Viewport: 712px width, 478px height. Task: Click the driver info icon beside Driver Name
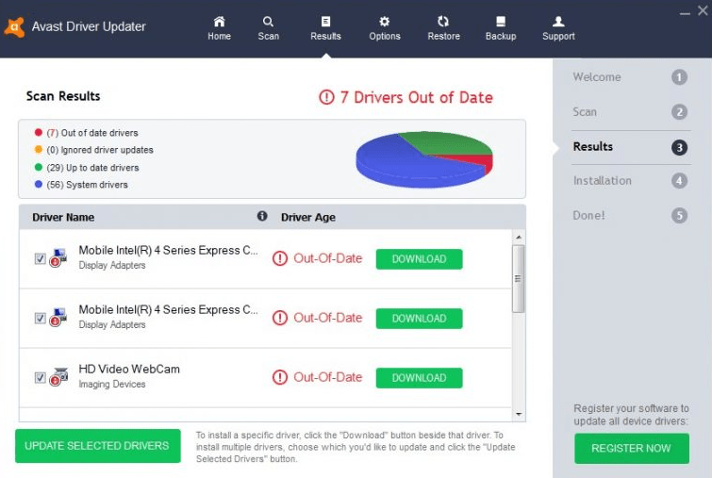click(x=262, y=216)
